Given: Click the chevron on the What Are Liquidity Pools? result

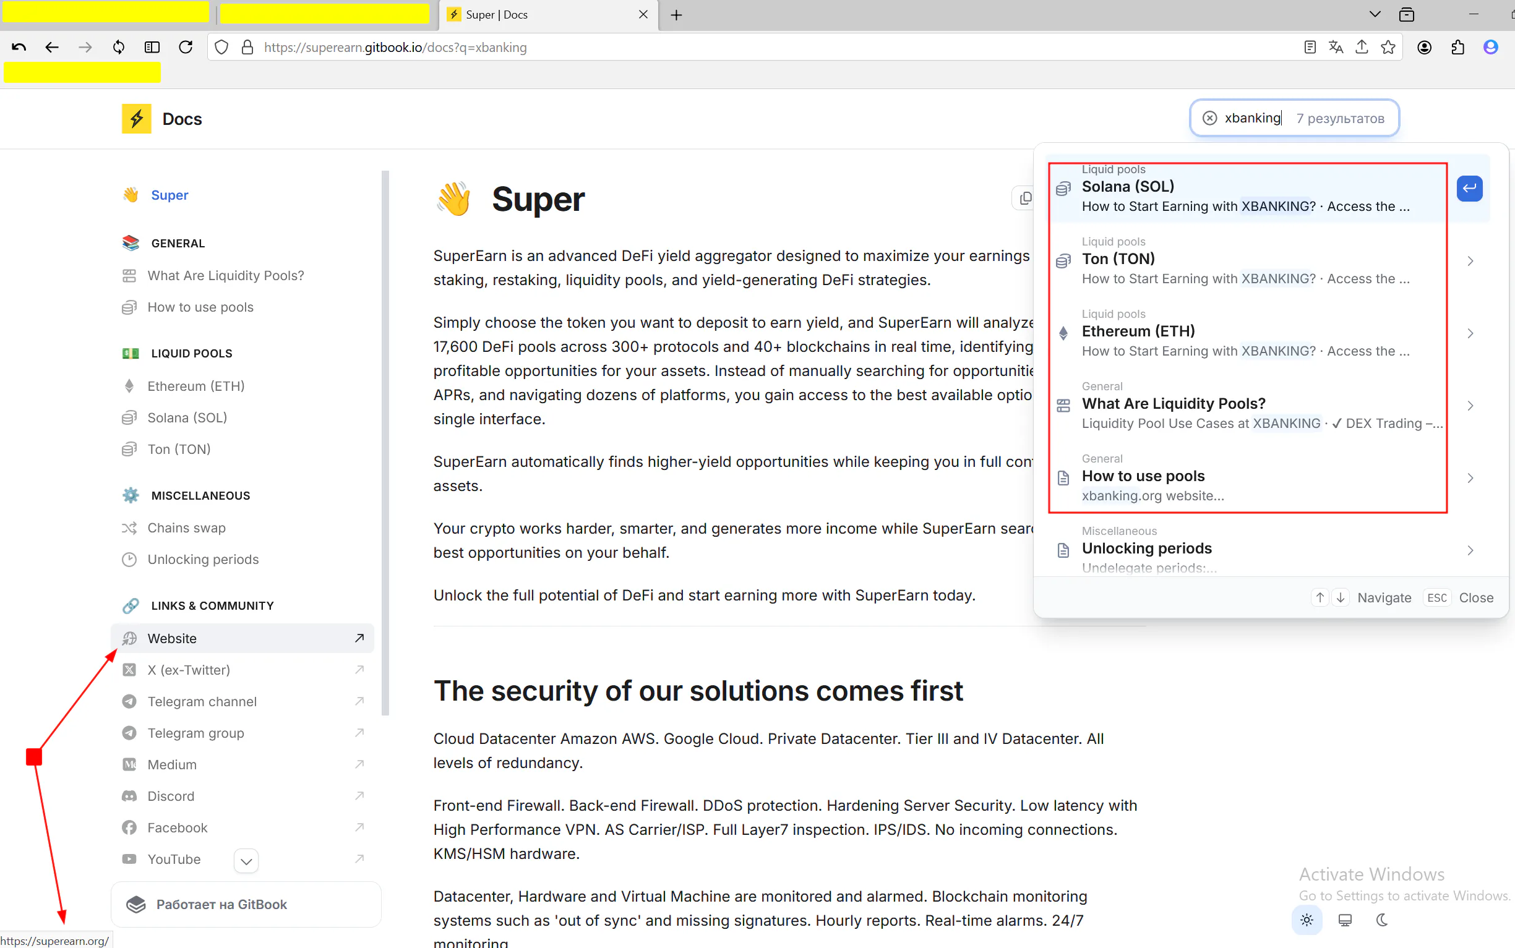Looking at the screenshot, I should tap(1470, 406).
